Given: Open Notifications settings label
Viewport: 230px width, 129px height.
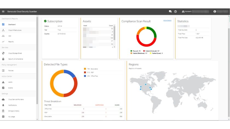Looking at the screenshot, I should pyautogui.click(x=13, y=105).
